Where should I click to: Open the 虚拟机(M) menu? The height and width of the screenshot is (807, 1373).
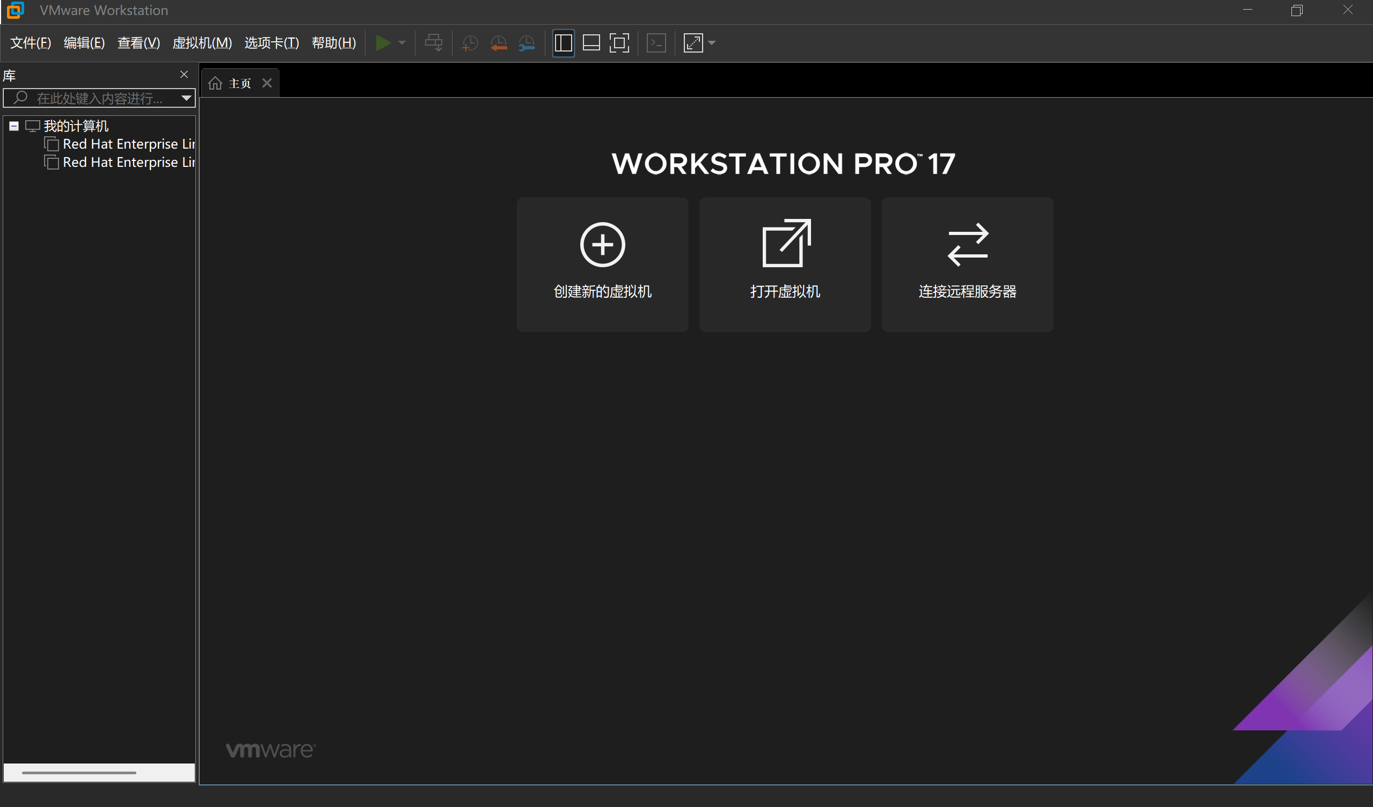pyautogui.click(x=202, y=42)
